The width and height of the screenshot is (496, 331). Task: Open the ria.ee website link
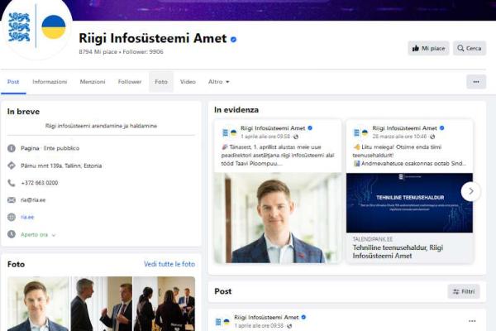[x=27, y=217]
